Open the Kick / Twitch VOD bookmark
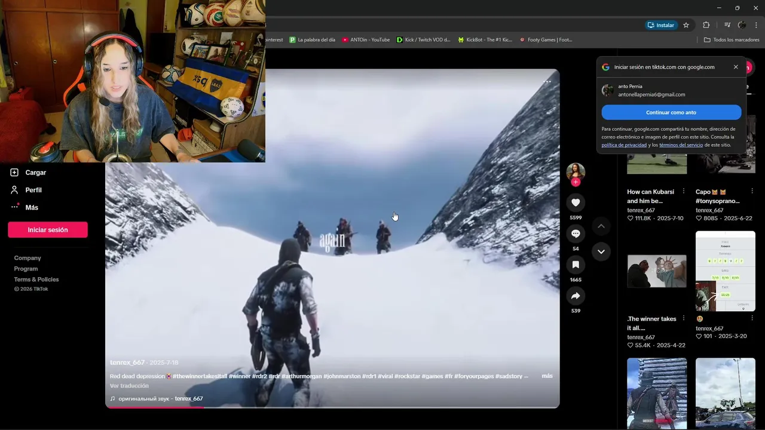This screenshot has width=765, height=430. pos(423,40)
